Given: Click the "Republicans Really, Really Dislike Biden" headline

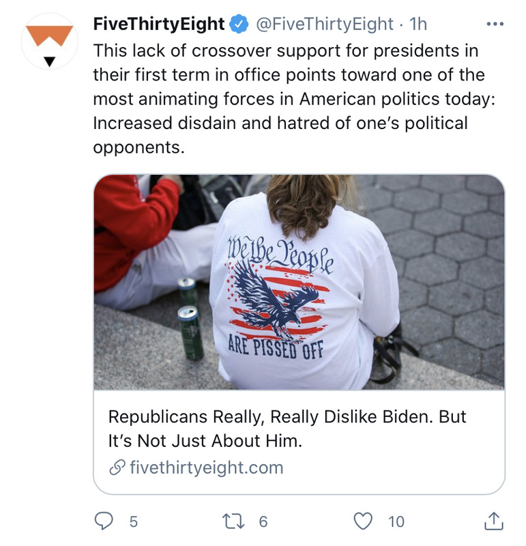Looking at the screenshot, I should (287, 418).
